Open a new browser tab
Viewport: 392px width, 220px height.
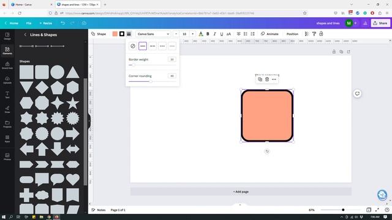(105, 4)
